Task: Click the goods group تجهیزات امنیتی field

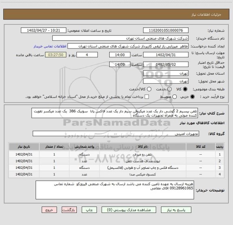Action: pyautogui.click(x=116, y=134)
